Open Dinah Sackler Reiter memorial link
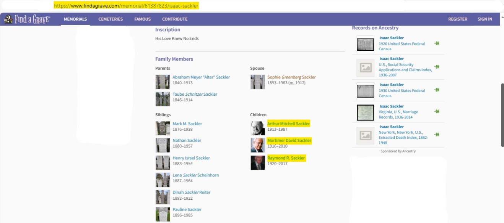 pos(191,192)
